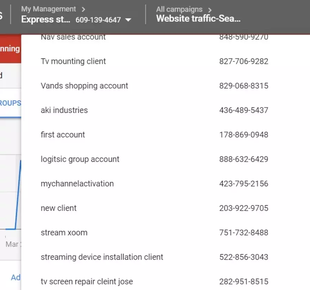
Task: Open the Website traffic-Sea... campaign title
Action: 198,19
